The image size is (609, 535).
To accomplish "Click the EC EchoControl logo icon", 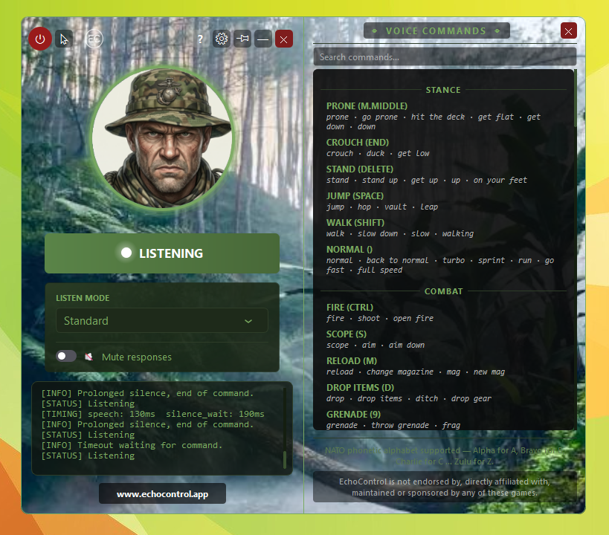I will 94,39.
